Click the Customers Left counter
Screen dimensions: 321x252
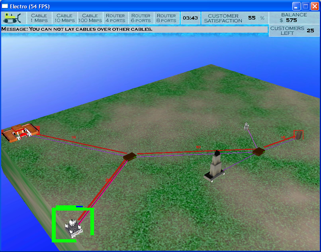pyautogui.click(x=294, y=31)
